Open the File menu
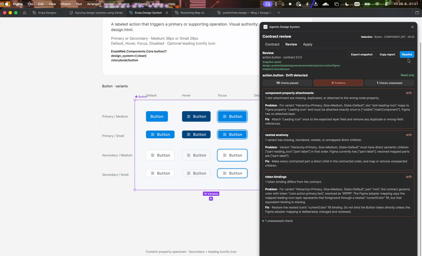This screenshot has height=256, width=422. pyautogui.click(x=30, y=4)
